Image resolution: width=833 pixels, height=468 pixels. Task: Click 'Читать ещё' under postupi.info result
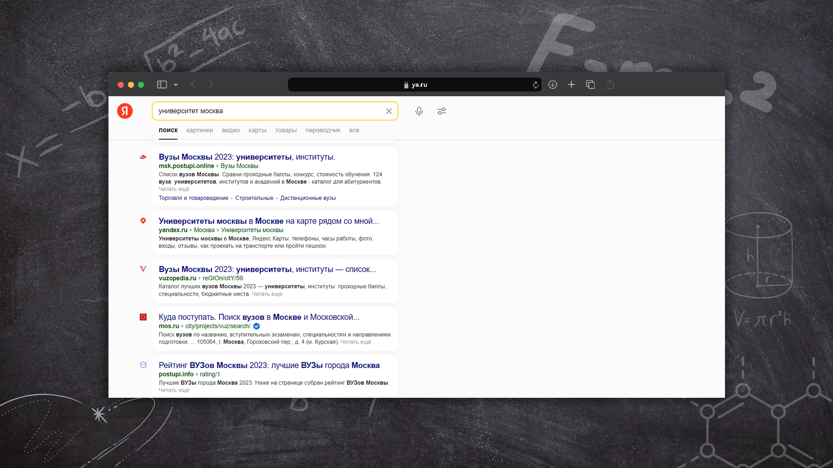pyautogui.click(x=174, y=390)
